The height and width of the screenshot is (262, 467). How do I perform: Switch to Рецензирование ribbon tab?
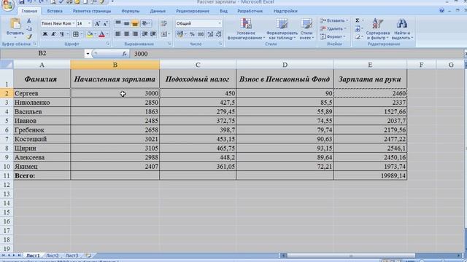(193, 11)
